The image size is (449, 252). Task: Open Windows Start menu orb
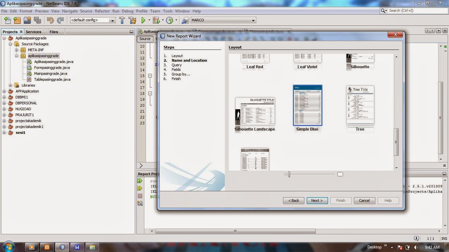coord(9,247)
